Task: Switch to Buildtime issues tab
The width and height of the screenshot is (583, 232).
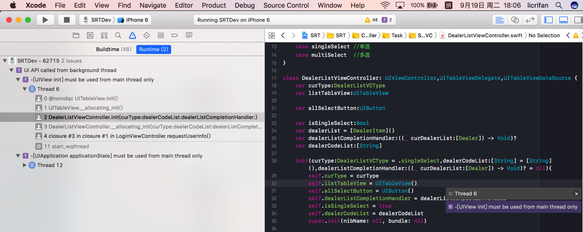Action: pyautogui.click(x=113, y=49)
